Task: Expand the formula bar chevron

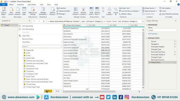Action: click(x=143, y=21)
